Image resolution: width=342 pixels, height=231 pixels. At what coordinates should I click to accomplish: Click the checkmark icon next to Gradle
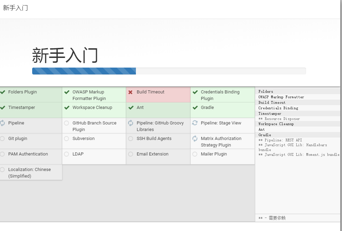coord(195,108)
